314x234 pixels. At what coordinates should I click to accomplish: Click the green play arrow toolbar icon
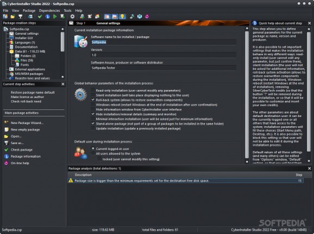55,17
